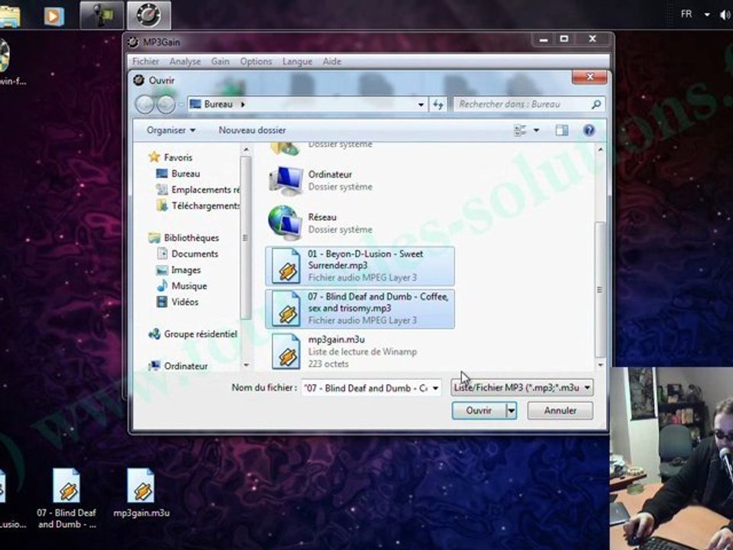This screenshot has height=550, width=733.
Task: Click the Annuler button
Action: click(x=560, y=411)
